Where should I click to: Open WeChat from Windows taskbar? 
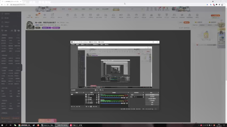[15, 125]
